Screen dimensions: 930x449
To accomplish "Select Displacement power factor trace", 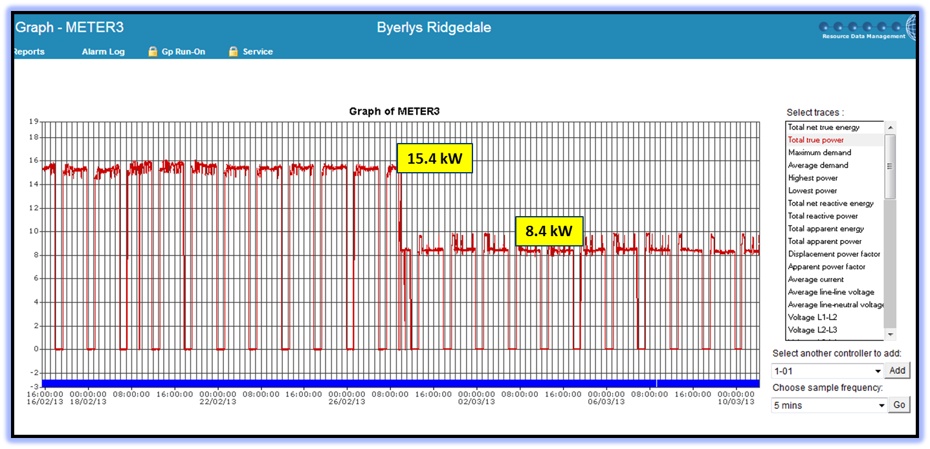I will tap(835, 254).
